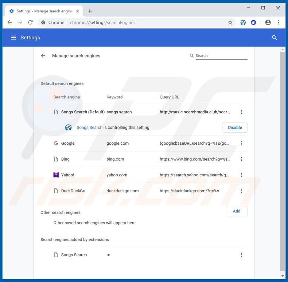Focus the search engines Search field

click(221, 56)
